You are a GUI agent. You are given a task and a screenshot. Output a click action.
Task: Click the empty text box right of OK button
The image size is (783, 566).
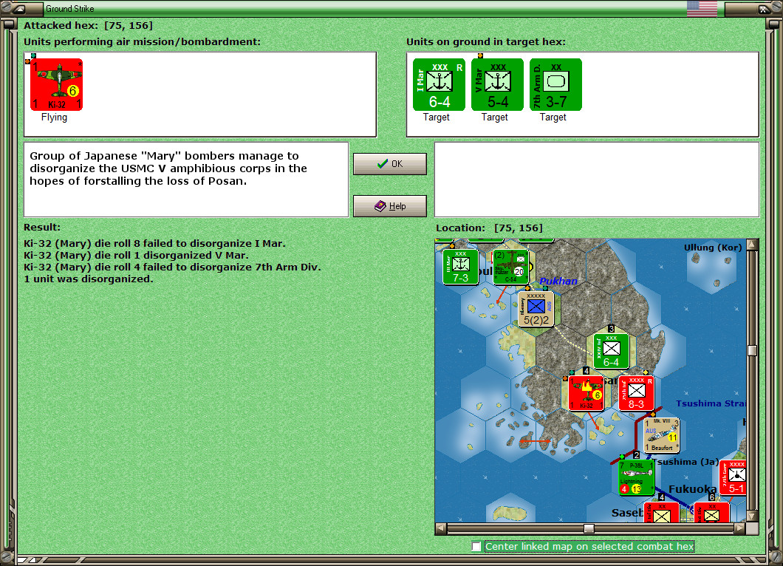[x=597, y=180]
